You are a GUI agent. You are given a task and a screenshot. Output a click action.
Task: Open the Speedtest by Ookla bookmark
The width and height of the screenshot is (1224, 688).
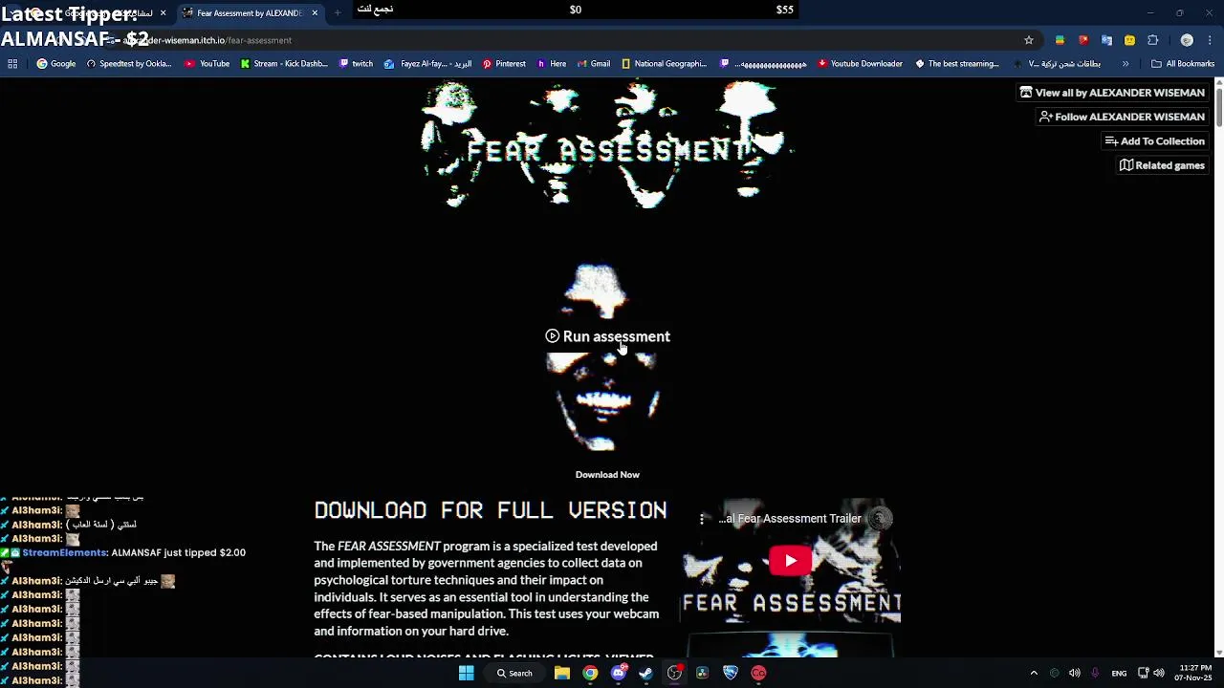(129, 64)
